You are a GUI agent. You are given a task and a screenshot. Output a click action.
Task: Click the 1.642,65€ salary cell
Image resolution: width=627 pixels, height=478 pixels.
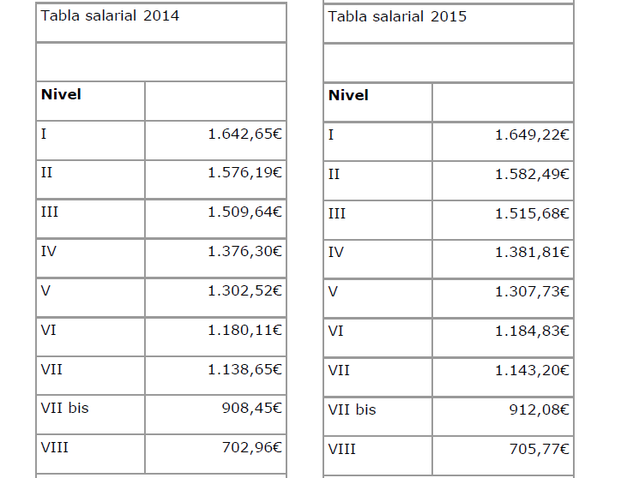pos(245,134)
